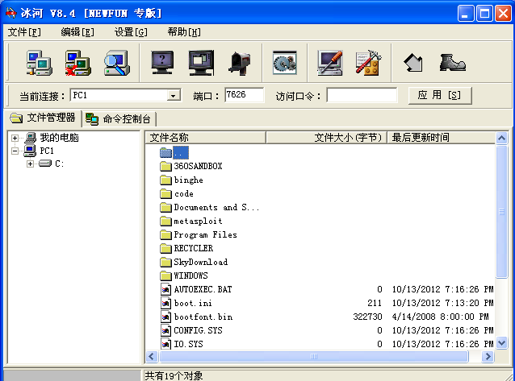Screen dimensions: 515x381
Task: Click the hammer and tools config icon
Action: (369, 63)
